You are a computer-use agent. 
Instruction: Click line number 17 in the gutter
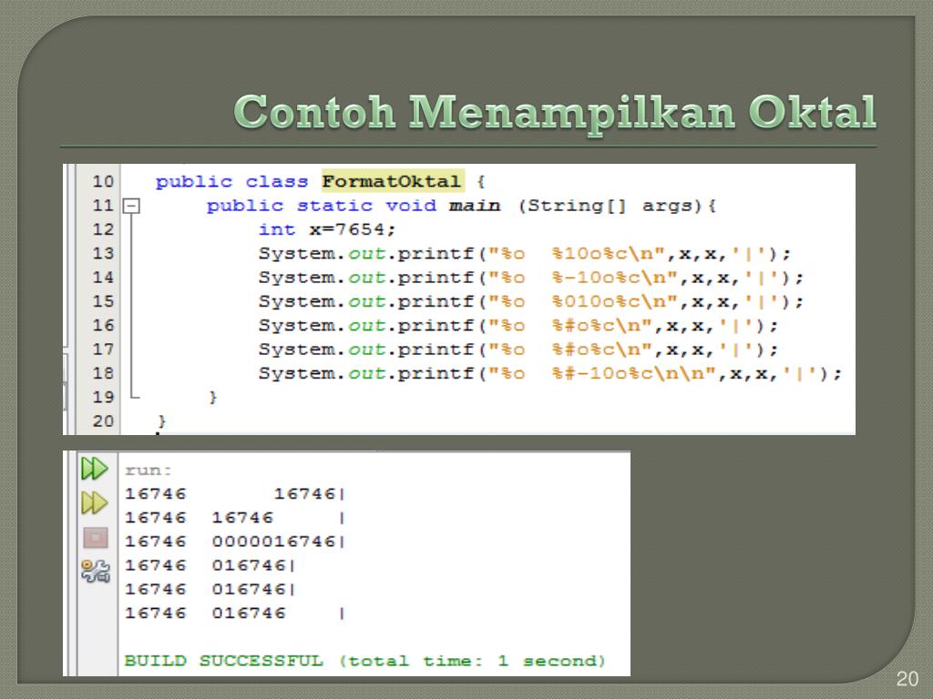click(102, 349)
